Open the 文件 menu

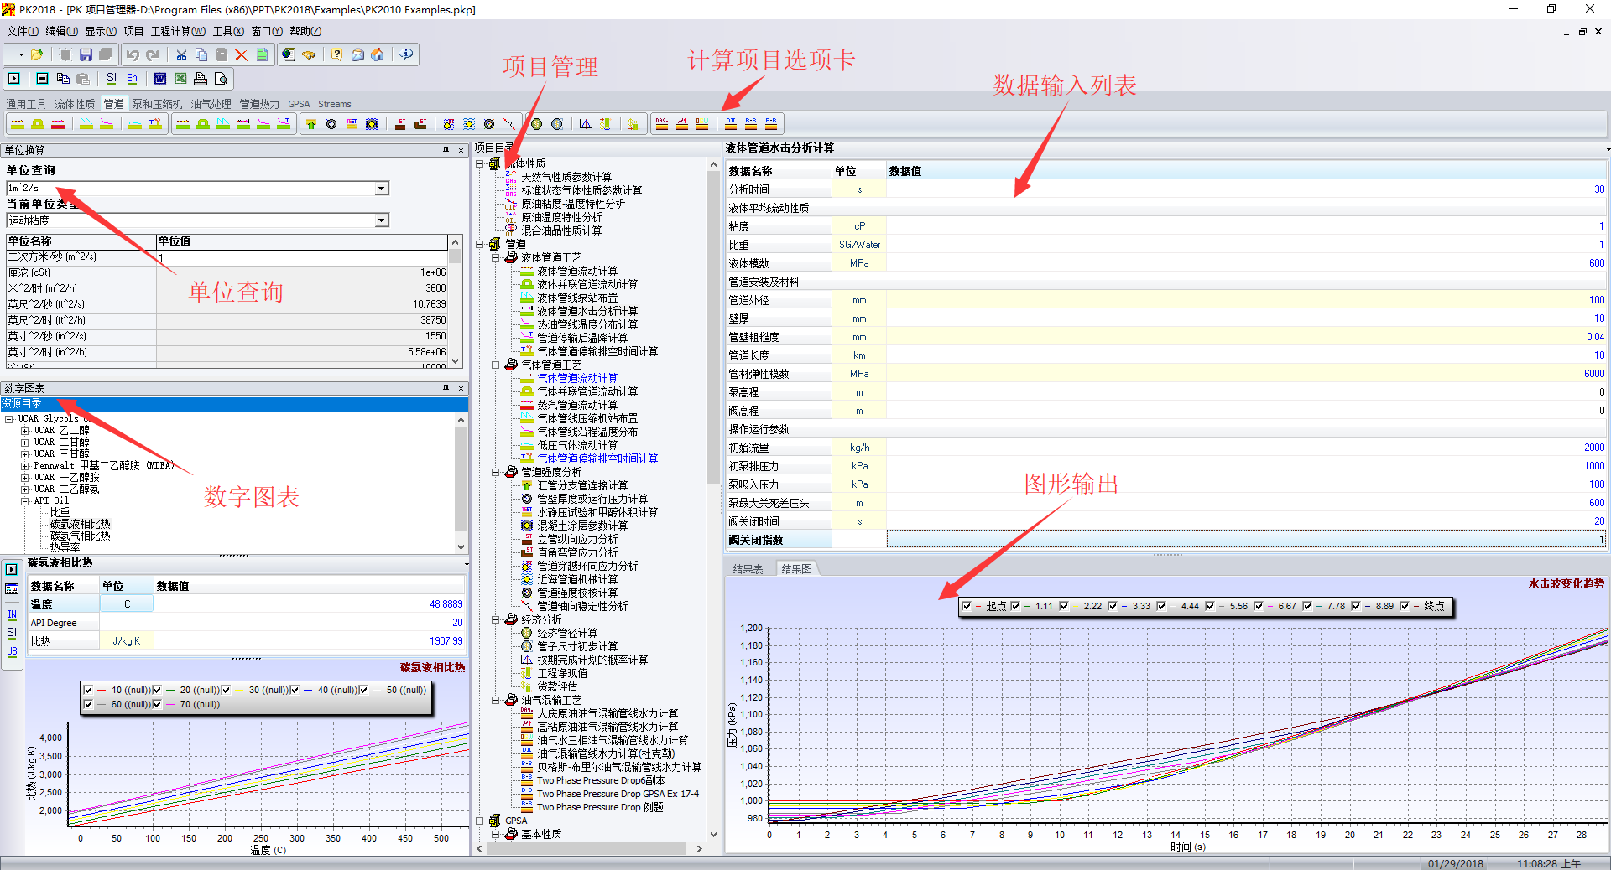click(23, 31)
